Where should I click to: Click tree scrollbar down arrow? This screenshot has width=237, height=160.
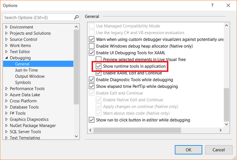point(76,136)
